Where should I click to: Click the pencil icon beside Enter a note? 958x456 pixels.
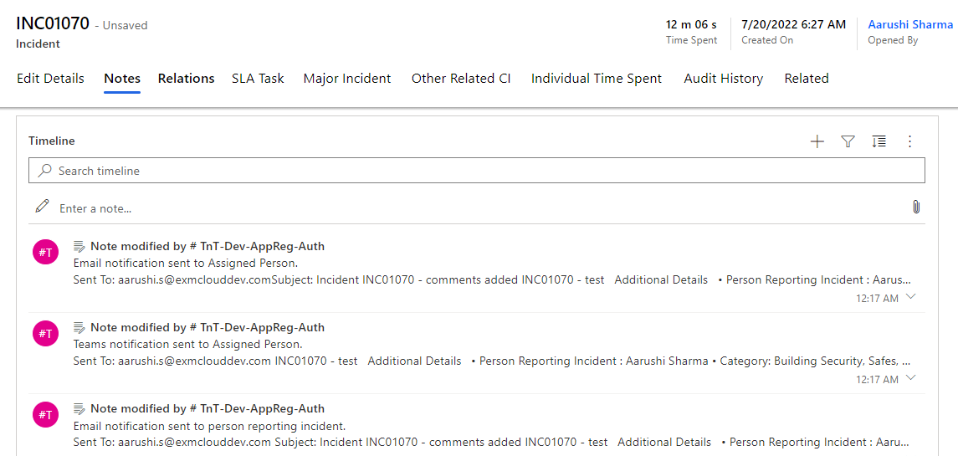pos(42,207)
